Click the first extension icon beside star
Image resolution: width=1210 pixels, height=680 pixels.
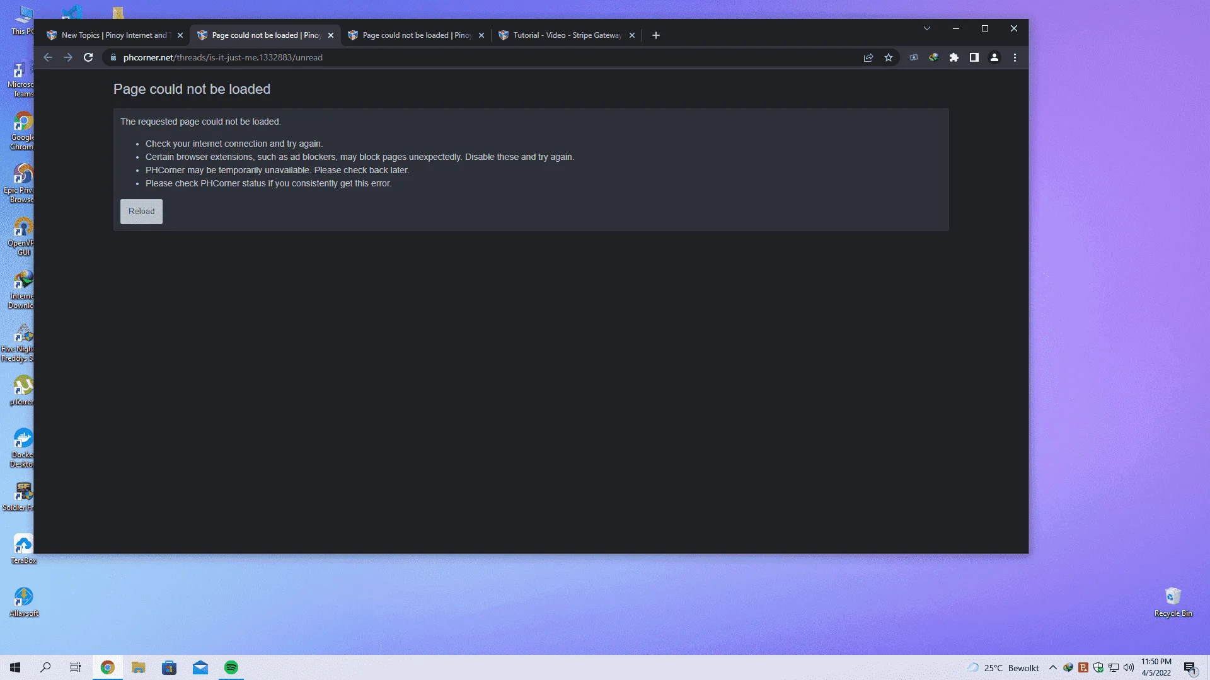click(x=914, y=57)
